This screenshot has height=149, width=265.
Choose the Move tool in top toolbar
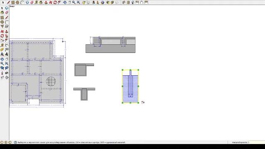click(x=51, y=2)
